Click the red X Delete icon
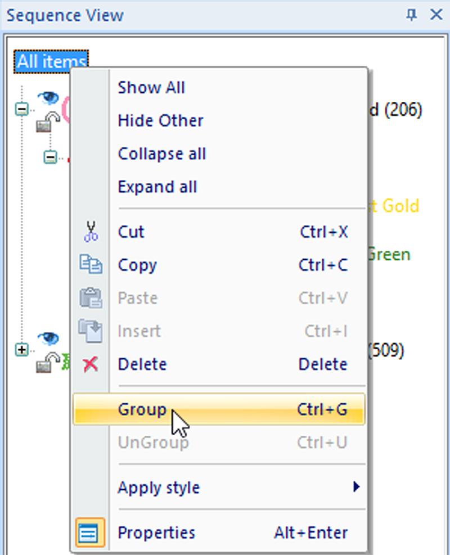This screenshot has width=450, height=555. [x=91, y=364]
